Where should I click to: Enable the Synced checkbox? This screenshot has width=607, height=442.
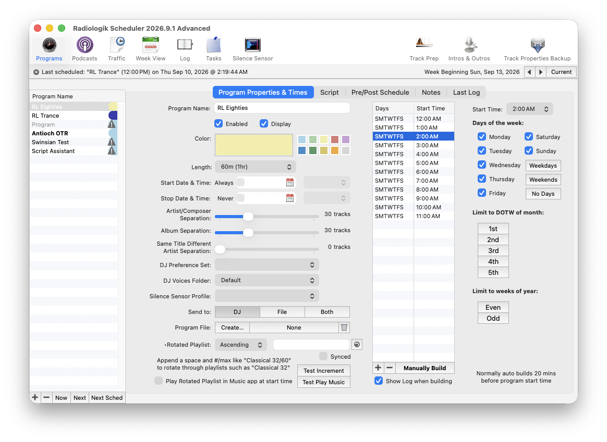(x=323, y=356)
